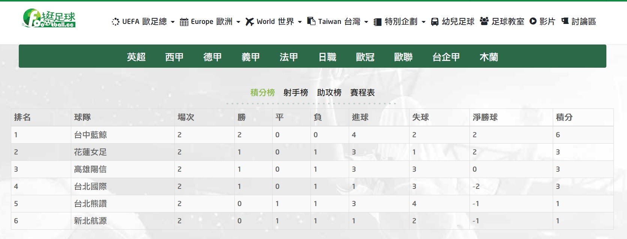Click the 平 column header
Image resolution: width=627 pixels, height=239 pixels.
point(280,117)
